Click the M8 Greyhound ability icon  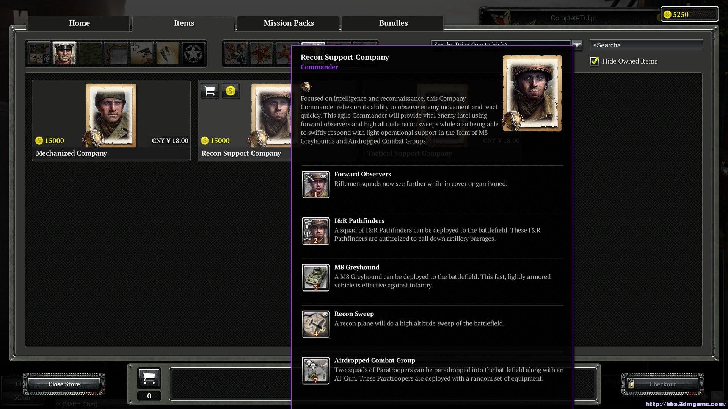[x=315, y=278]
